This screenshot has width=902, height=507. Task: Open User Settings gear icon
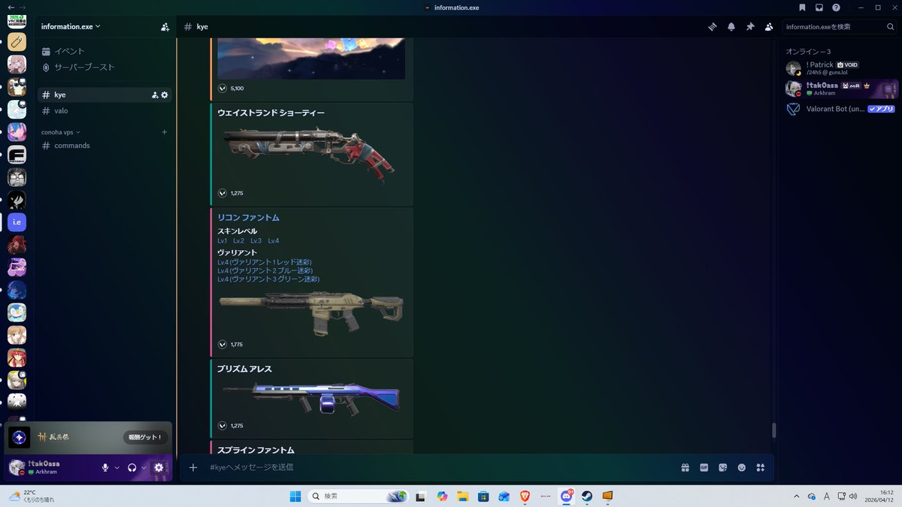[x=159, y=467]
